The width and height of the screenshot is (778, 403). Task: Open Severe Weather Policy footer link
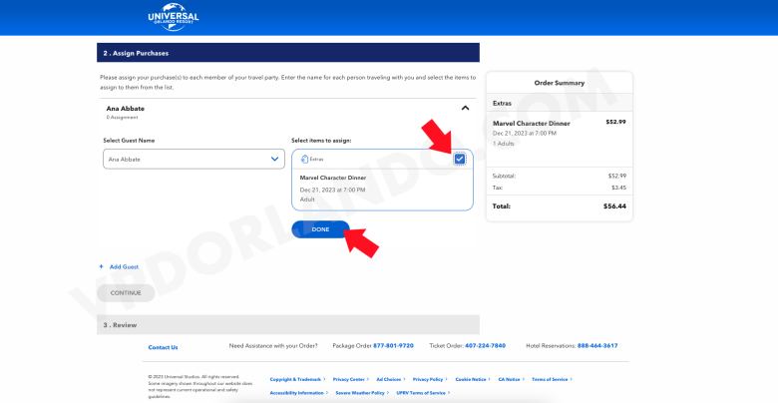[362, 393]
